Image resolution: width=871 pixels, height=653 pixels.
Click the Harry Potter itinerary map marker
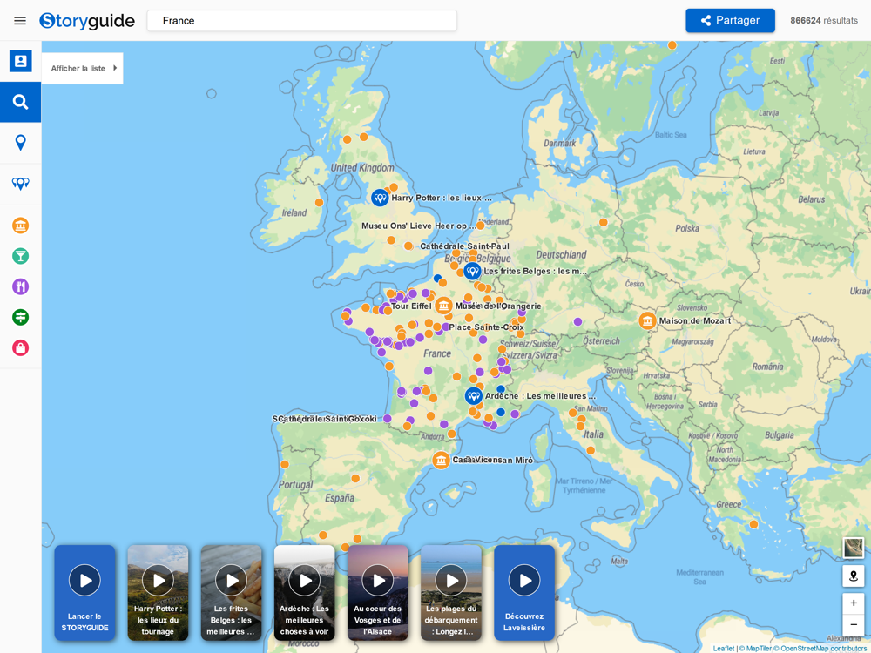coord(380,198)
